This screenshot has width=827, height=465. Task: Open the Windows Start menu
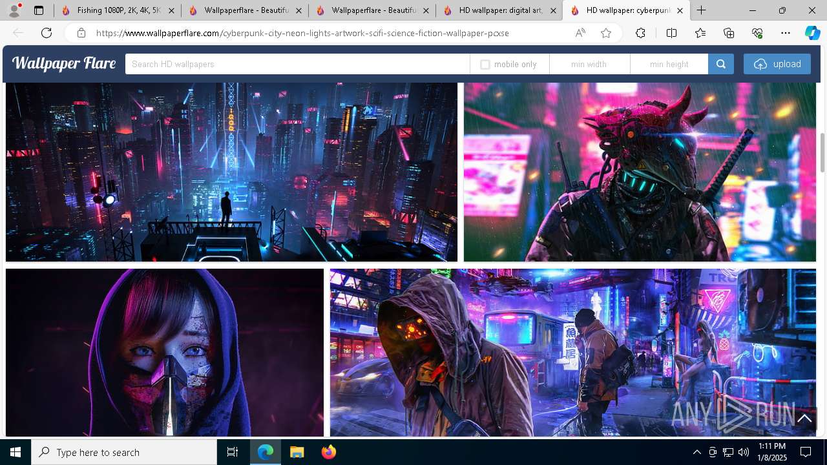click(16, 452)
